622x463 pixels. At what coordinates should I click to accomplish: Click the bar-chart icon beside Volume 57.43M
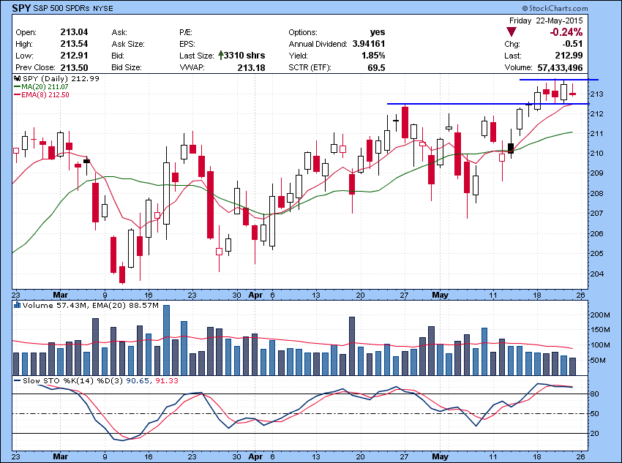[x=17, y=305]
